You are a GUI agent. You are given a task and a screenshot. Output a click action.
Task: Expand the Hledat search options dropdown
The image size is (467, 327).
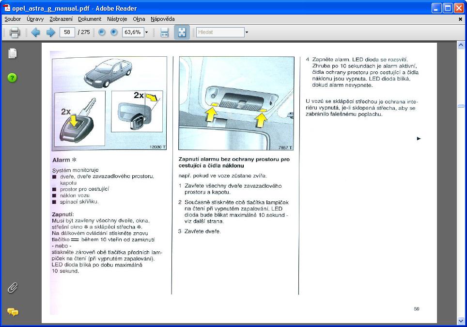coord(247,33)
